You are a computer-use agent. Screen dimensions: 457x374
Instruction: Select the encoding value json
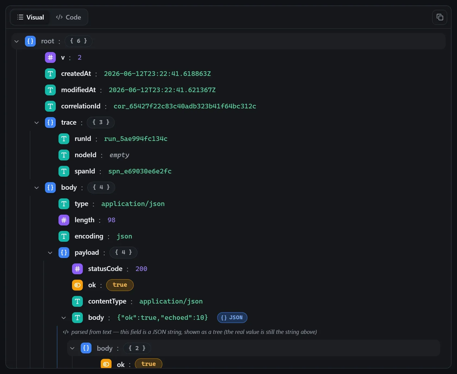pos(125,236)
